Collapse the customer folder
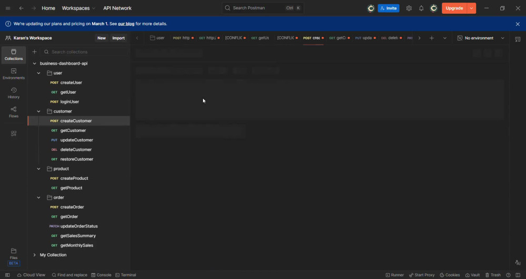This screenshot has height=279, width=526. [38, 111]
